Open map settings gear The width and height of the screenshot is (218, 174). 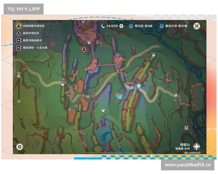pos(20,147)
